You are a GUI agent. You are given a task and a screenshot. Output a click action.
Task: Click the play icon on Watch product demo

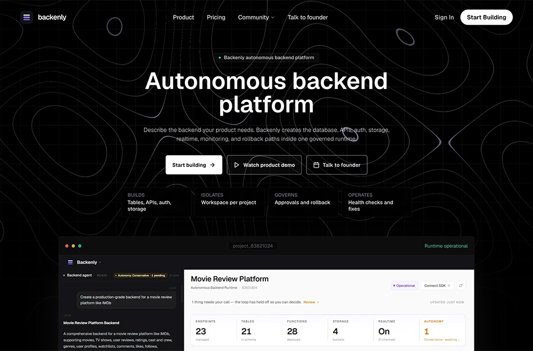pos(237,165)
